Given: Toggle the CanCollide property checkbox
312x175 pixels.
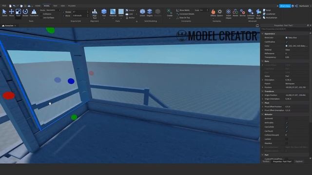Looking at the screenshot, I should pos(287,127).
